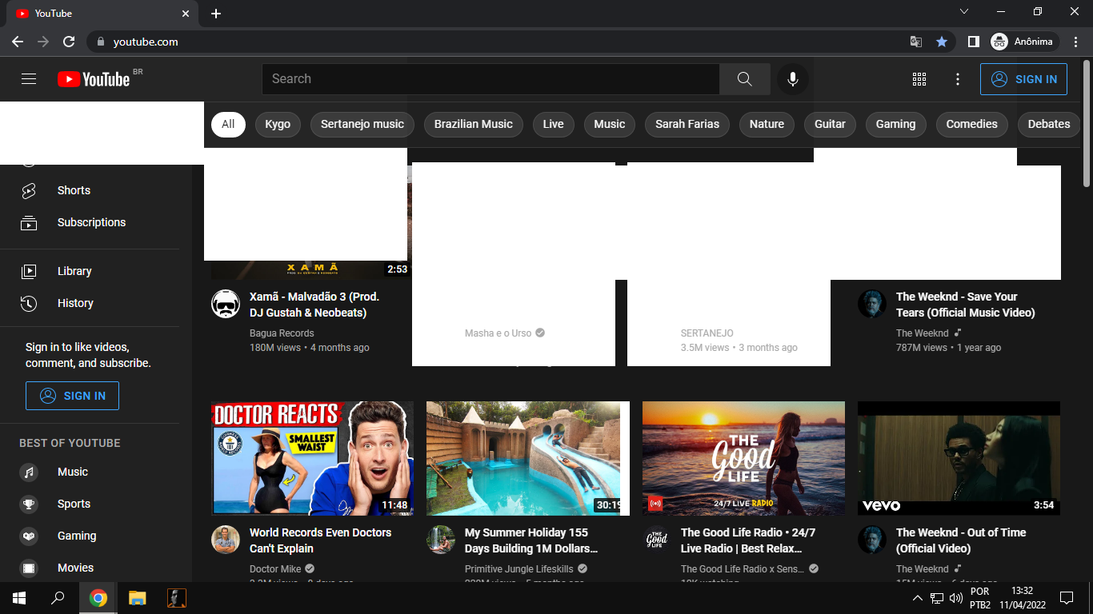Viewport: 1093px width, 614px height.
Task: Select the Brazilian Music chip
Action: coord(474,124)
